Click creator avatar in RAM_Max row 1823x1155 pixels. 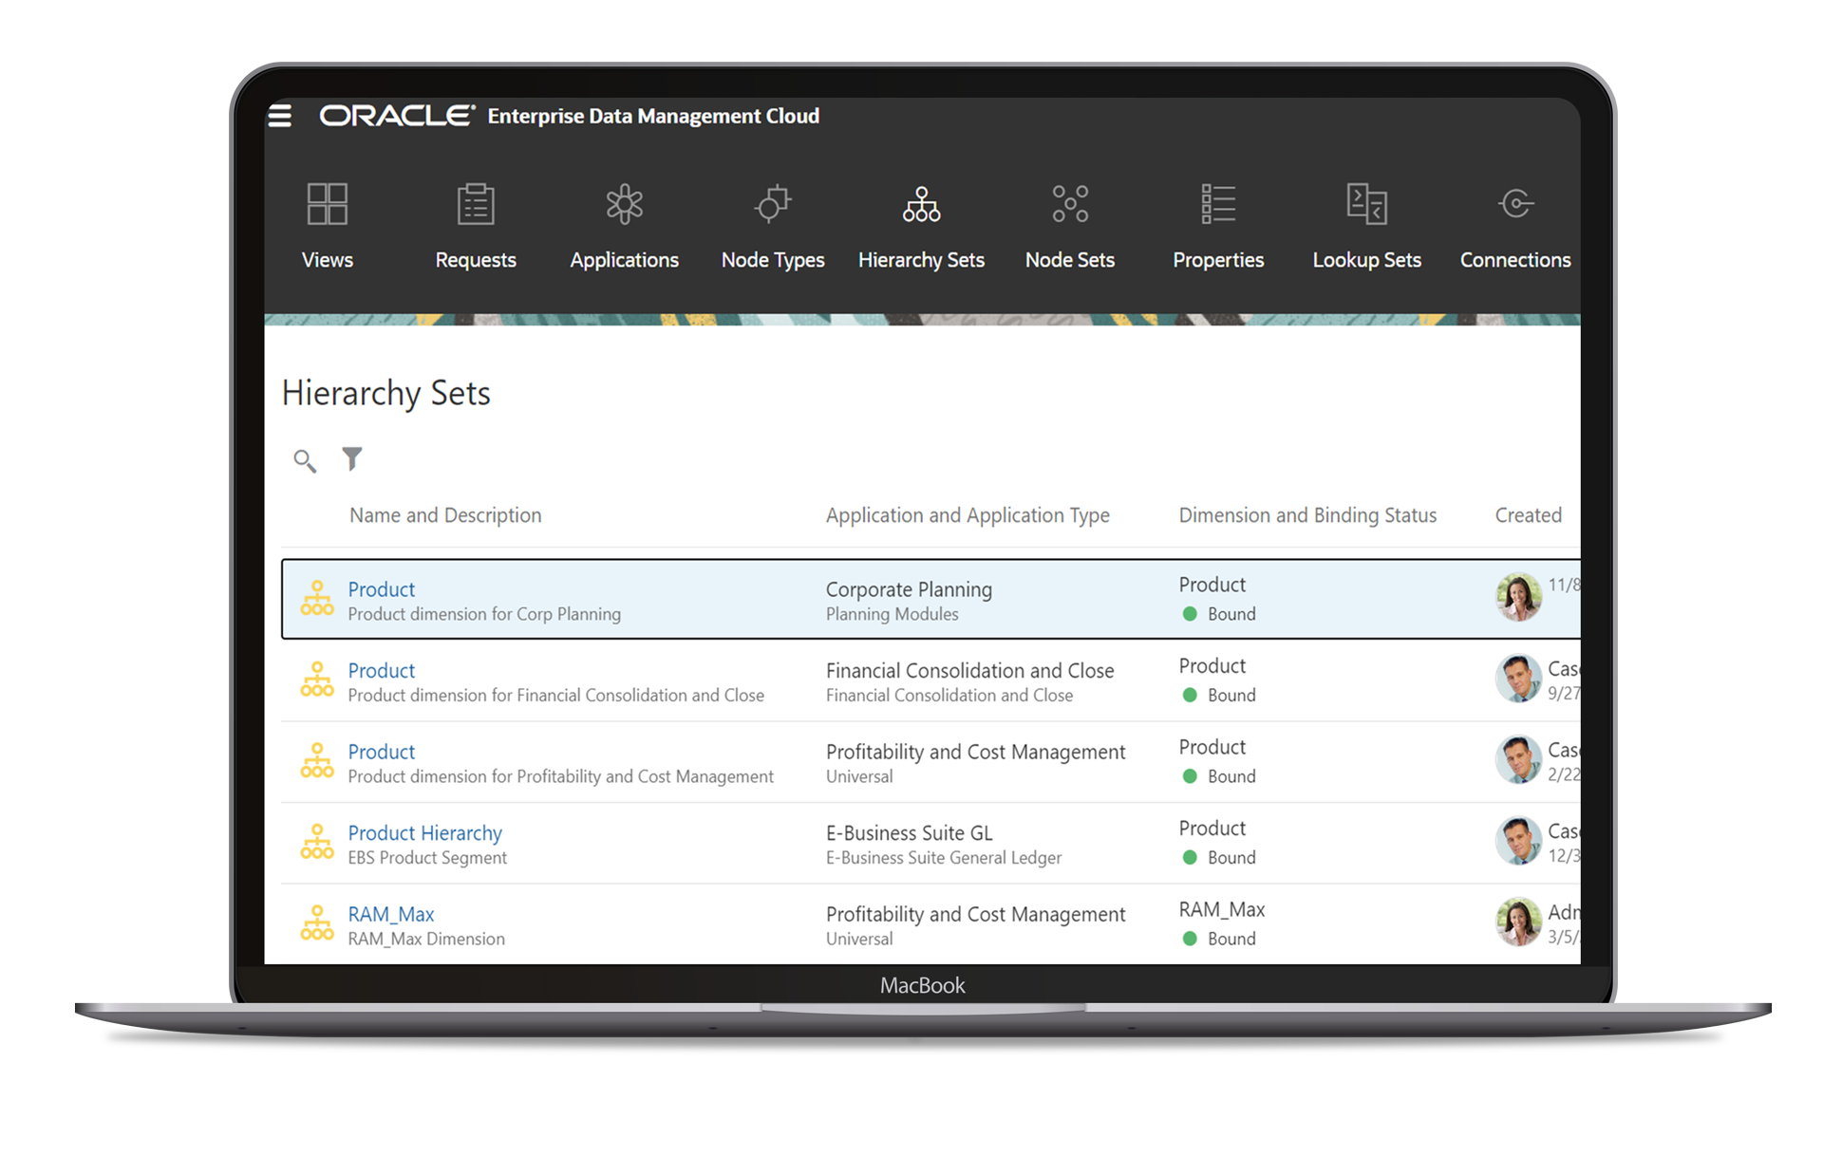[x=1519, y=922]
